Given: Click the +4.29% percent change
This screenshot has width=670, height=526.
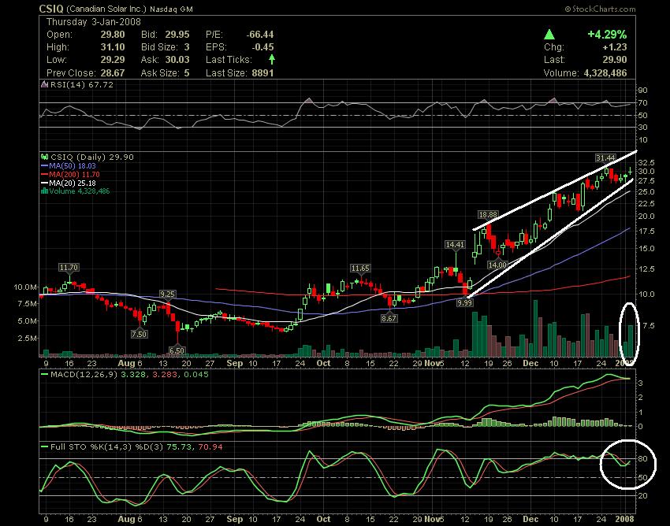Looking at the screenshot, I should 607,34.
